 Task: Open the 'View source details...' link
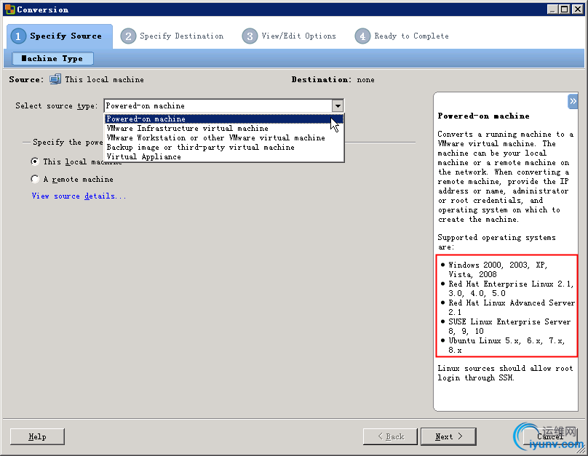[79, 196]
